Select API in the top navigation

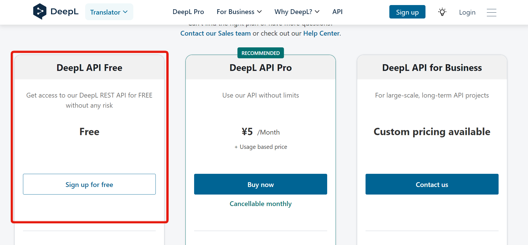coord(337,12)
